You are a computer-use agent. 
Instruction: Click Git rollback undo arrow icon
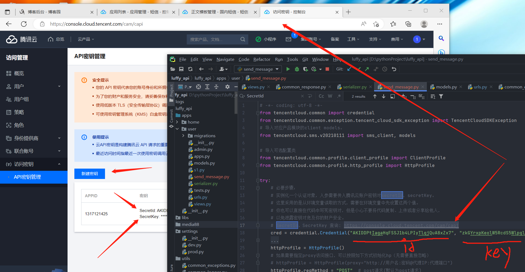(394, 69)
